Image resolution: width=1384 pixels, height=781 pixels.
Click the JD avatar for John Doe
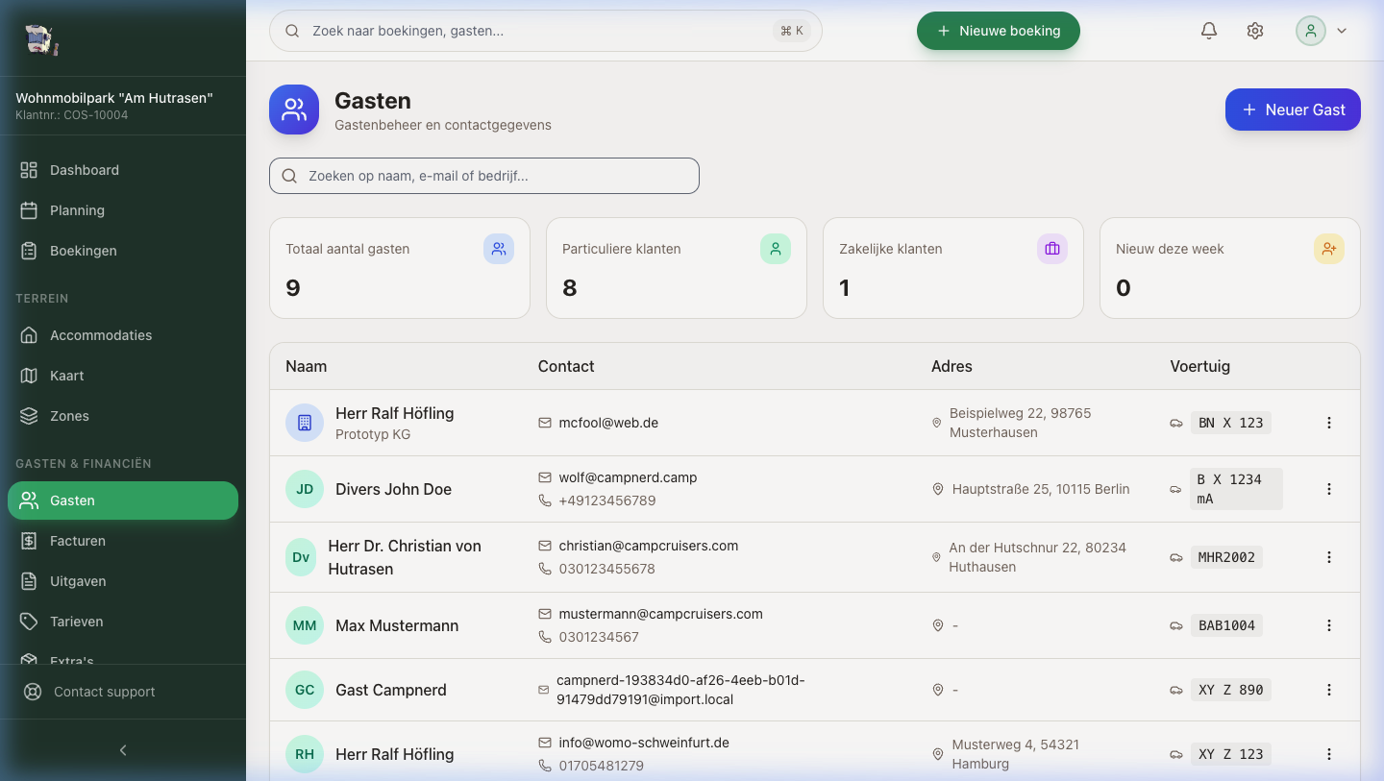click(x=305, y=489)
